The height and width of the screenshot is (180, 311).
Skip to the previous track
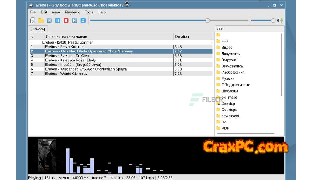(x=49, y=20)
